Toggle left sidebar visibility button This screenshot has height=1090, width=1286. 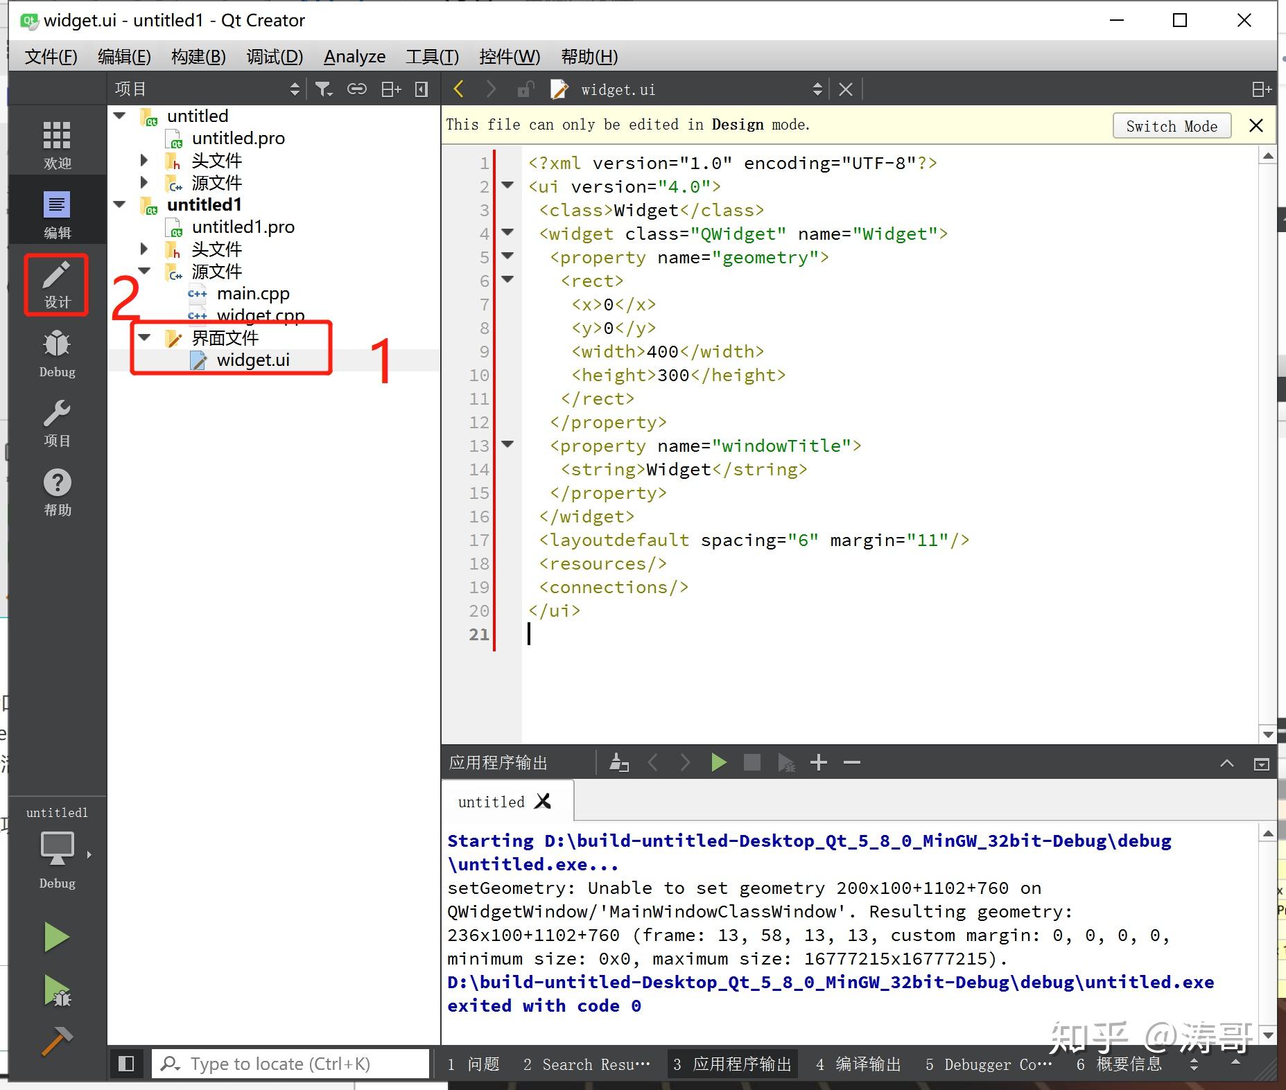[126, 1064]
